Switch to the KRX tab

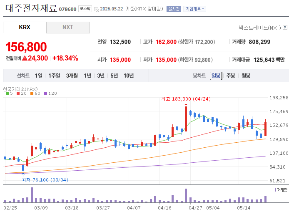click(x=25, y=27)
